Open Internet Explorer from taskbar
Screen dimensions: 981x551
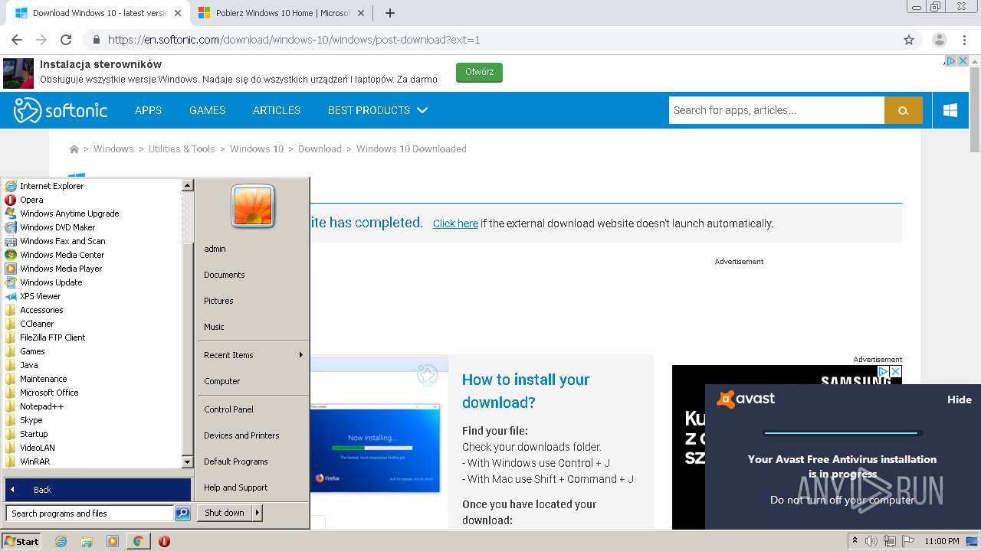coord(61,541)
